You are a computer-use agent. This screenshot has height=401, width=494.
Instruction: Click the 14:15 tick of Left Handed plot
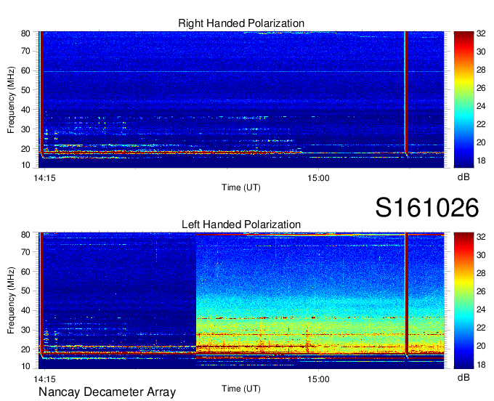(x=44, y=379)
